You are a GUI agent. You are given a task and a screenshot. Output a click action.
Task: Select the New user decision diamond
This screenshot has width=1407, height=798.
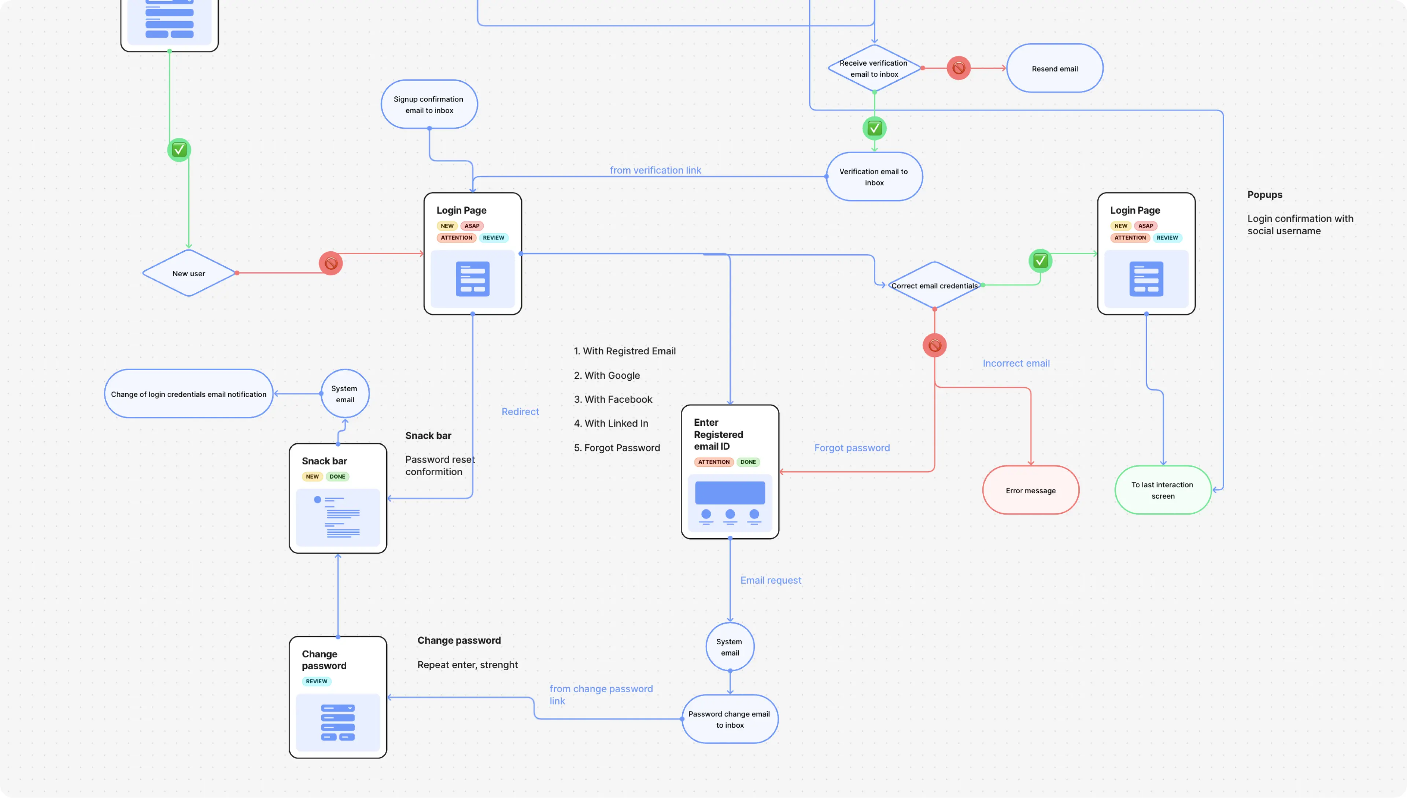187,273
